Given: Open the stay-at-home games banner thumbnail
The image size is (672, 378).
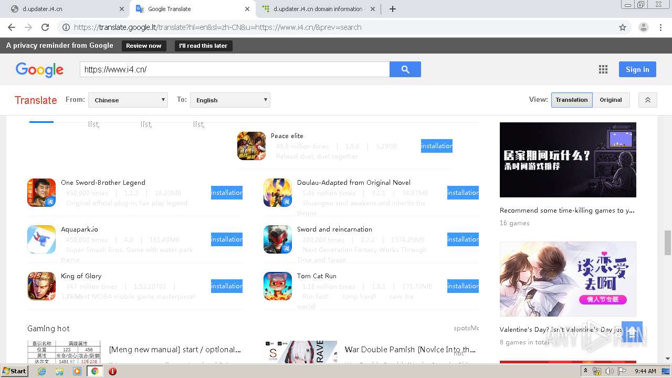Looking at the screenshot, I should [x=568, y=160].
